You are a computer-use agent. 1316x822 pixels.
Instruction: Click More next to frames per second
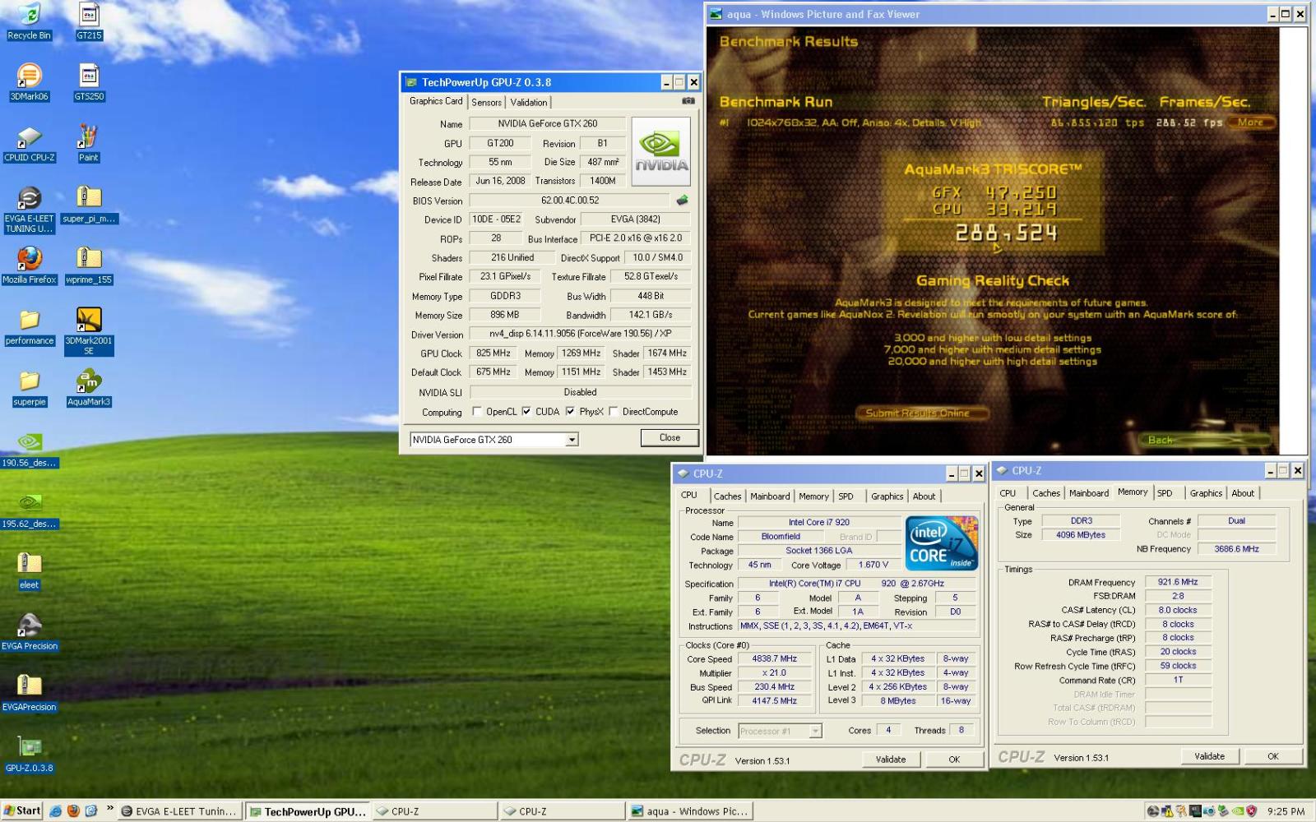(x=1250, y=122)
